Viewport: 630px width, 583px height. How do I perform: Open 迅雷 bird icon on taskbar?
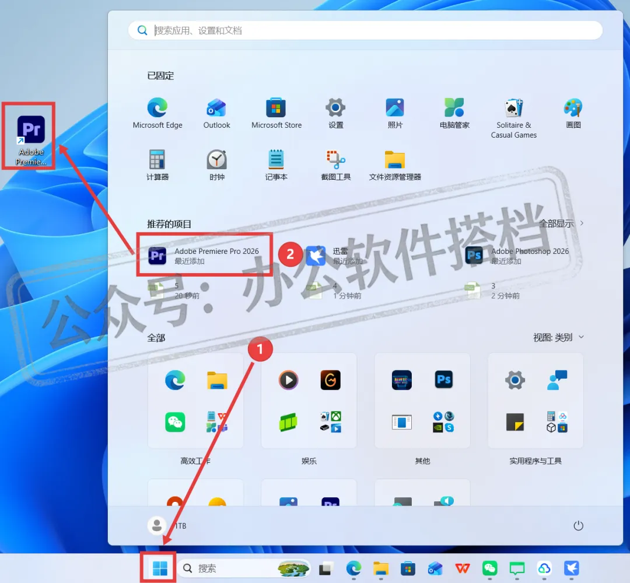[571, 568]
